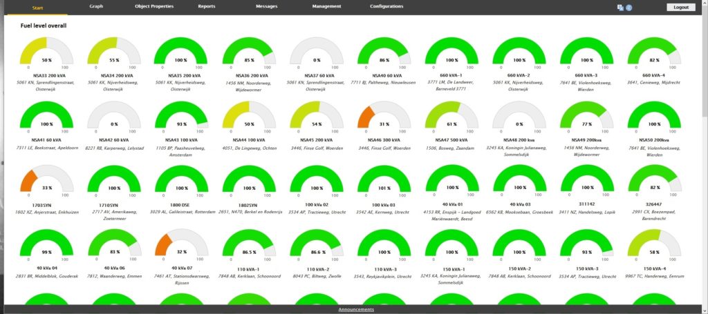The width and height of the screenshot is (708, 314).
Task: Click the round info icon
Action: point(629,8)
